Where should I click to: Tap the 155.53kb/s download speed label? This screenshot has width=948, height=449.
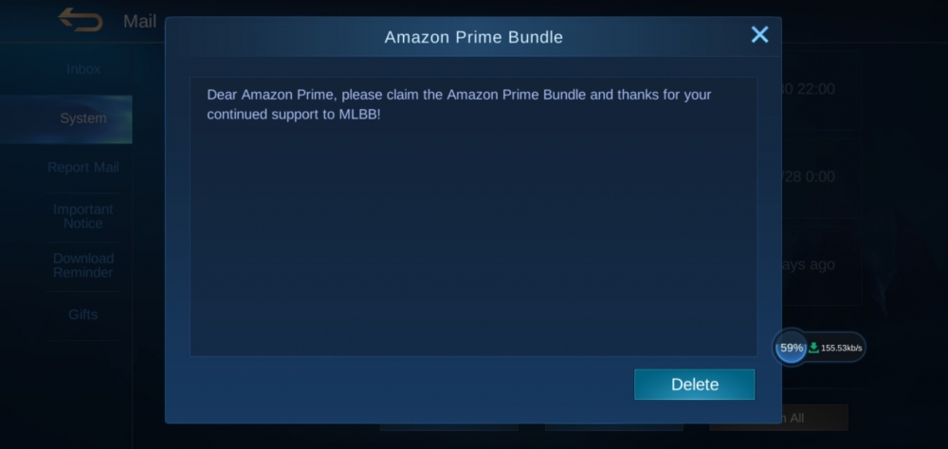[842, 348]
